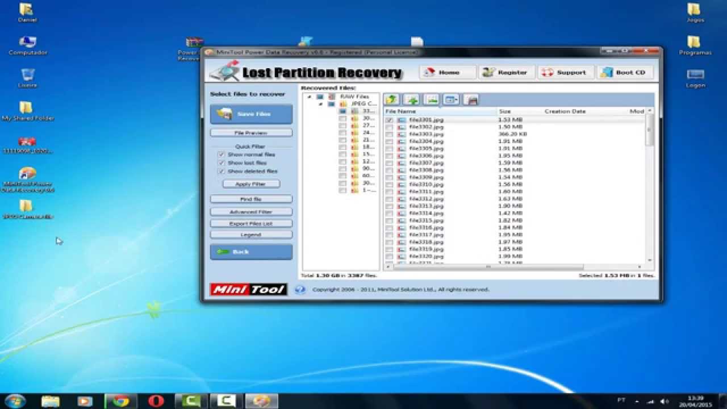Open Computador desktop icon
The height and width of the screenshot is (409, 727).
point(27,45)
